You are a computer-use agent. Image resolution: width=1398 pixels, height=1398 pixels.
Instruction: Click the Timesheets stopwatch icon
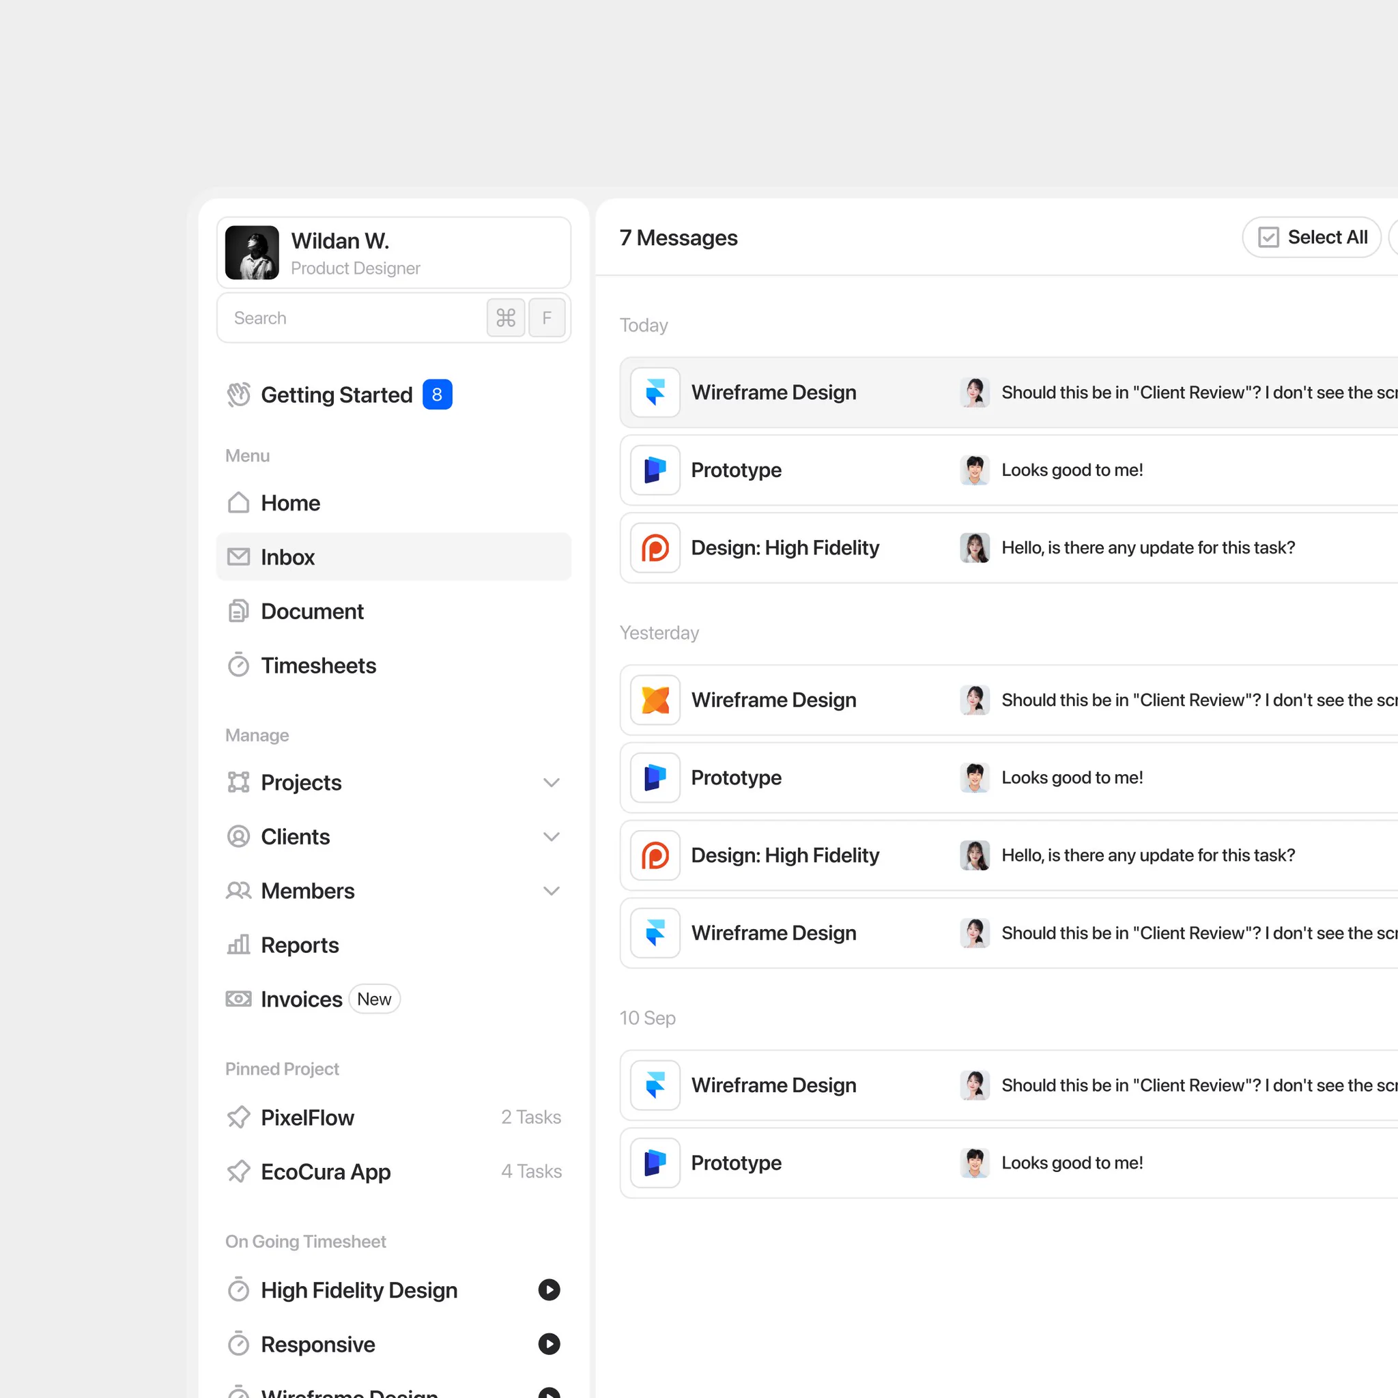tap(238, 665)
